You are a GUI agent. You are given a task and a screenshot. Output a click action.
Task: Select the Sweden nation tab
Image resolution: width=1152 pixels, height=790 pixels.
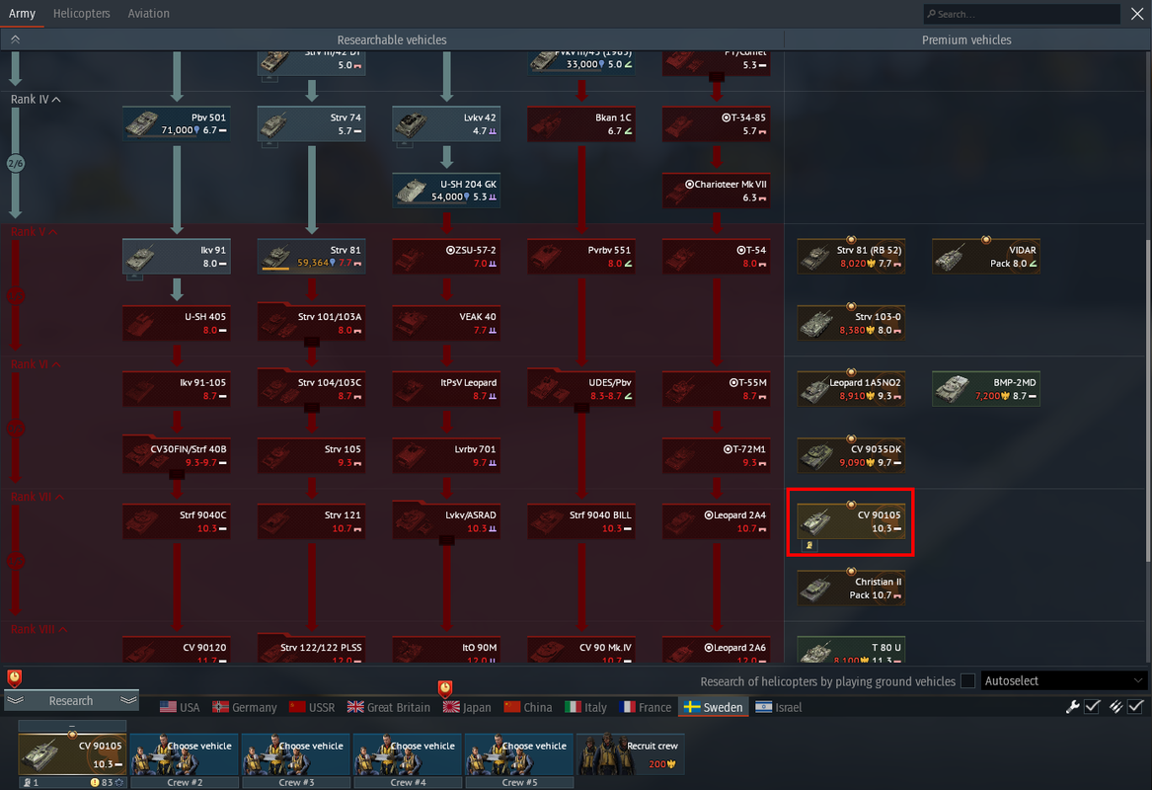click(x=714, y=707)
